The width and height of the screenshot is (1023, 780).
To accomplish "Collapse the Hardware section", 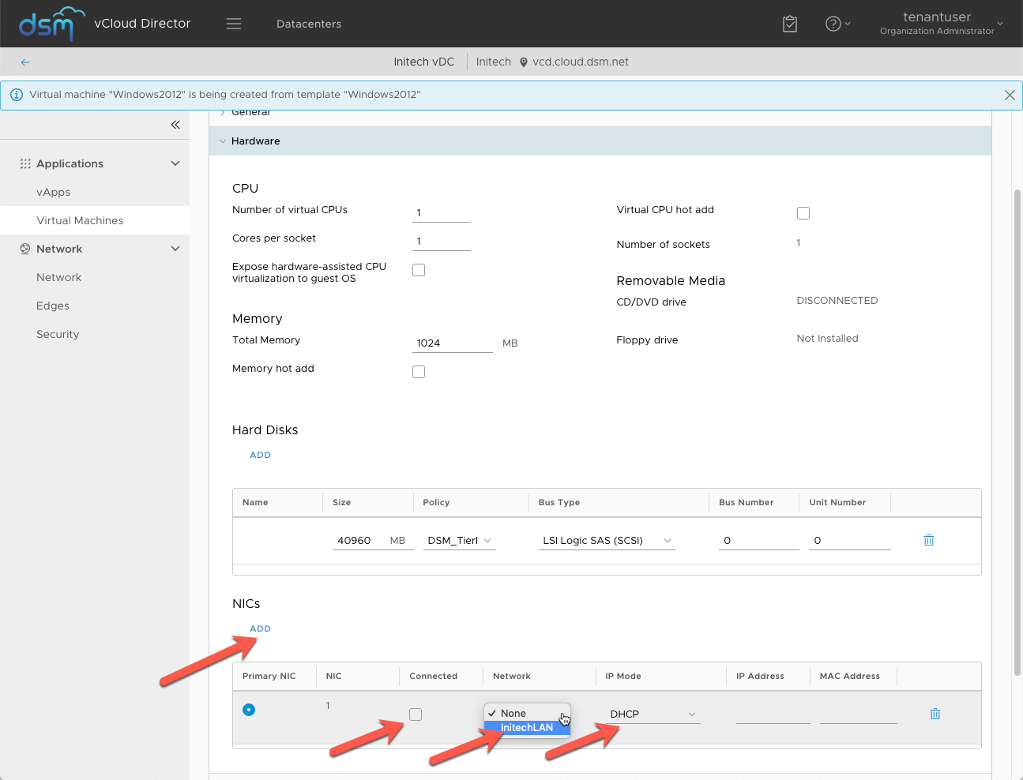I will pos(223,141).
